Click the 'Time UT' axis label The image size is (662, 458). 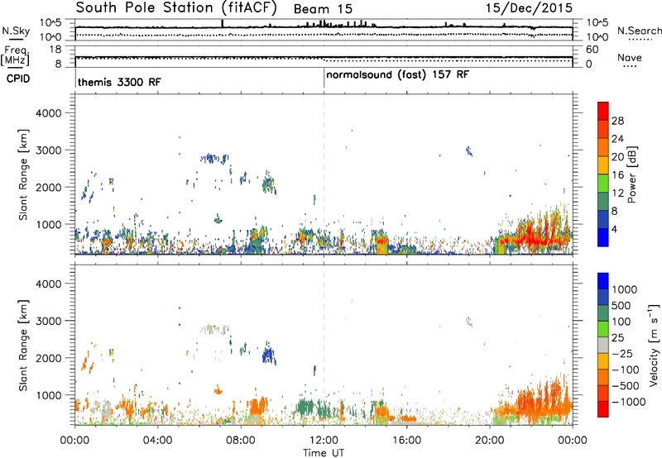324,453
